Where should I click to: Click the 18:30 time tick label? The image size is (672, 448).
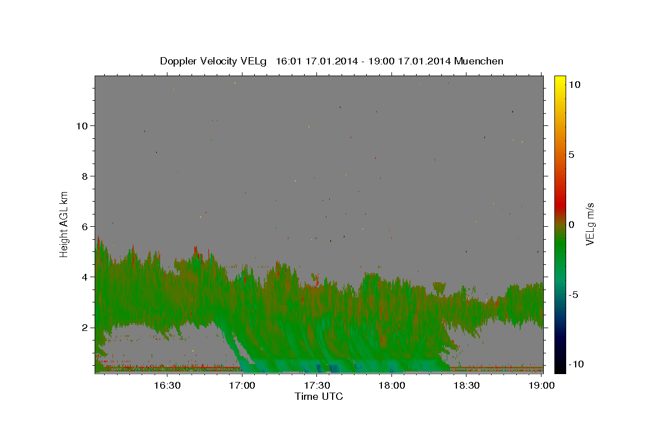(467, 385)
